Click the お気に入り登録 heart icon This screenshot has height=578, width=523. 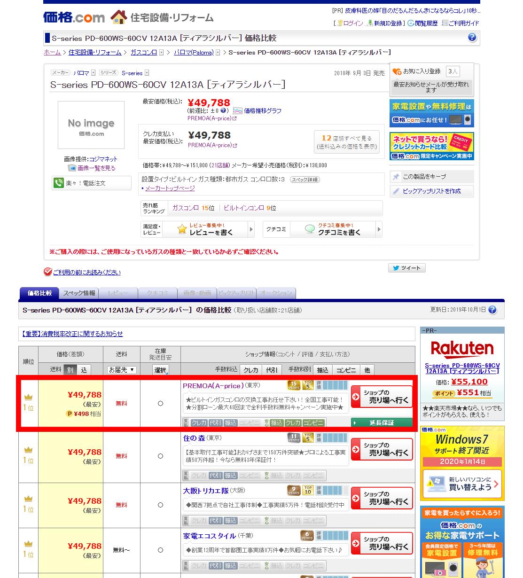tap(397, 71)
